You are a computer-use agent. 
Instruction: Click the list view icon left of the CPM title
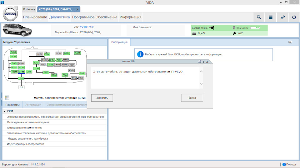pyautogui.click(x=7, y=98)
